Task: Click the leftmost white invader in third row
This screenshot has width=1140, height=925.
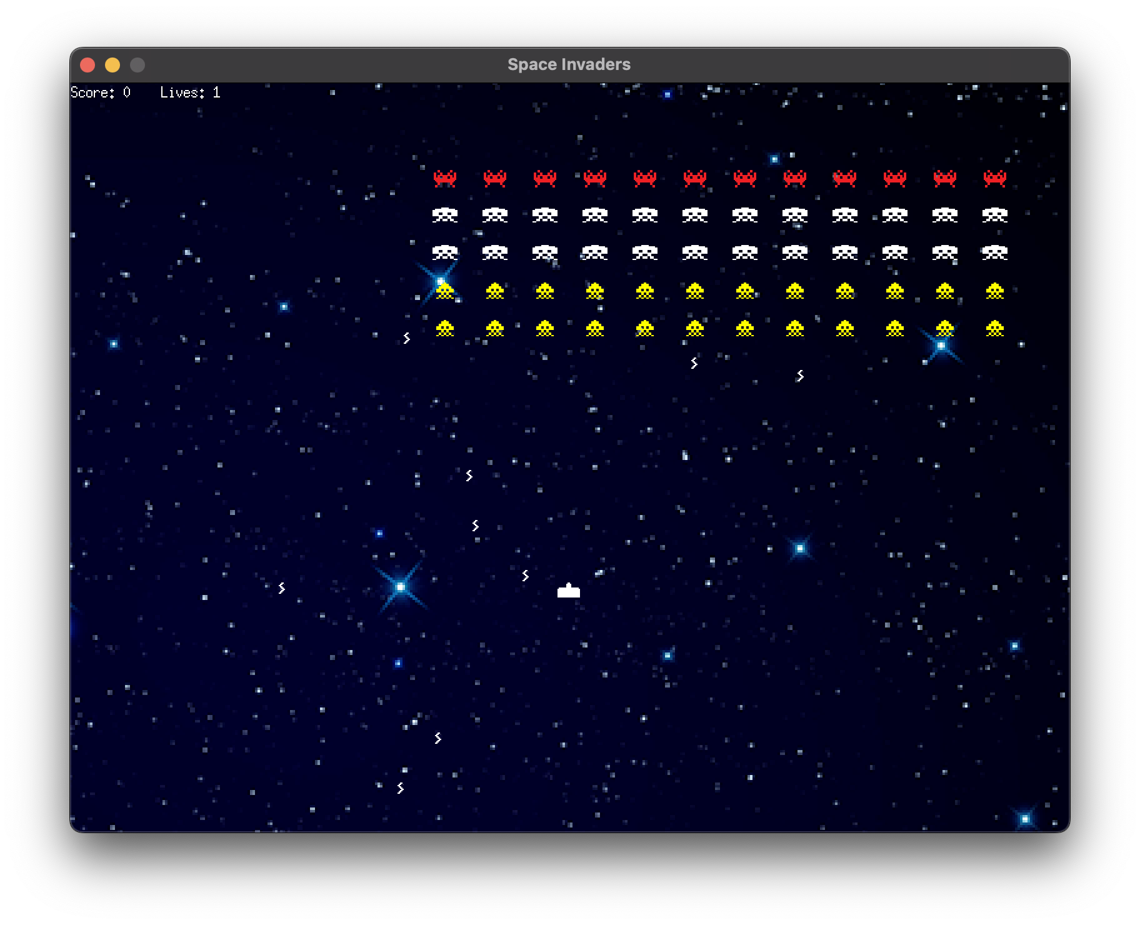Action: [445, 252]
